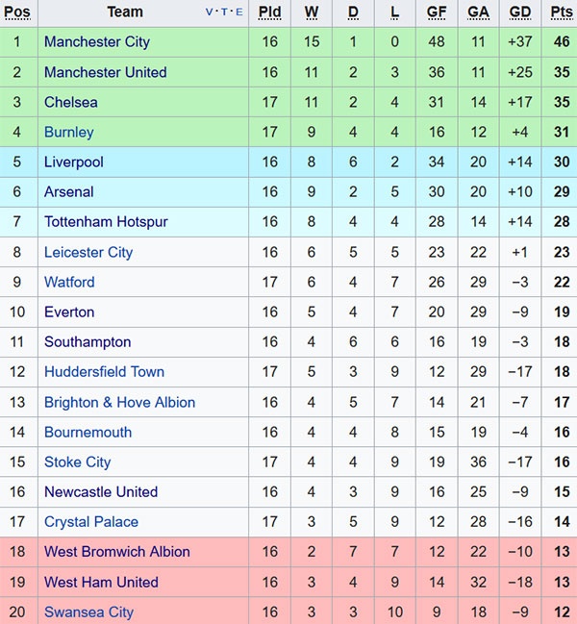Click the Manchester United link
Image resolution: width=577 pixels, height=624 pixels.
[105, 72]
